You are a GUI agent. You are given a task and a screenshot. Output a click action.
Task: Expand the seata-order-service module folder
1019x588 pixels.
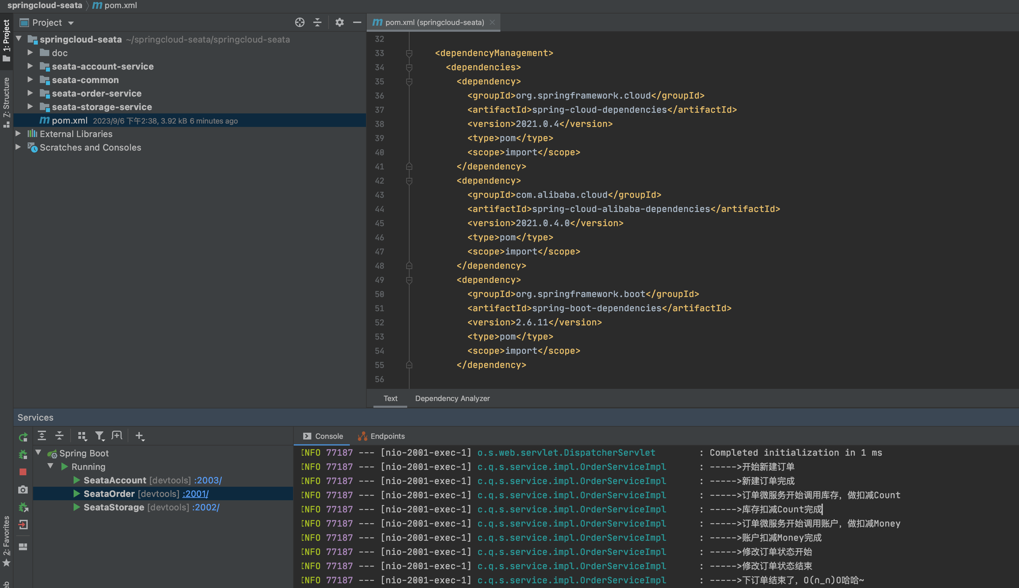point(30,93)
